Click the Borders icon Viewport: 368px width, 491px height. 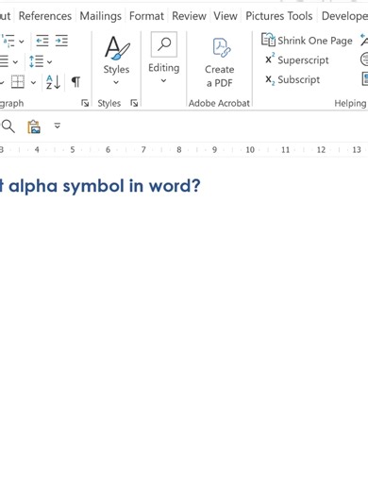pos(18,82)
